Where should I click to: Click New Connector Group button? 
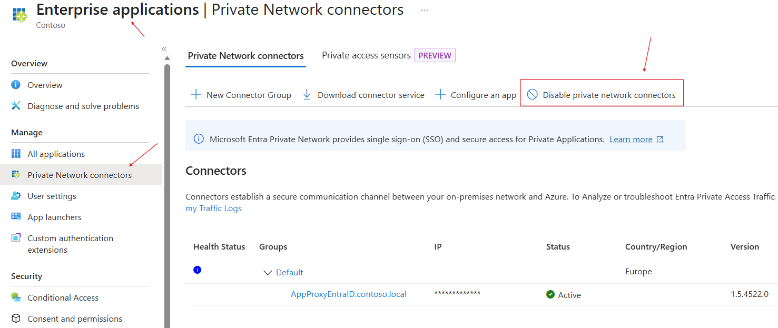(x=241, y=95)
